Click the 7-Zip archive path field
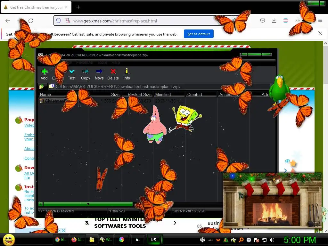 [159, 86]
